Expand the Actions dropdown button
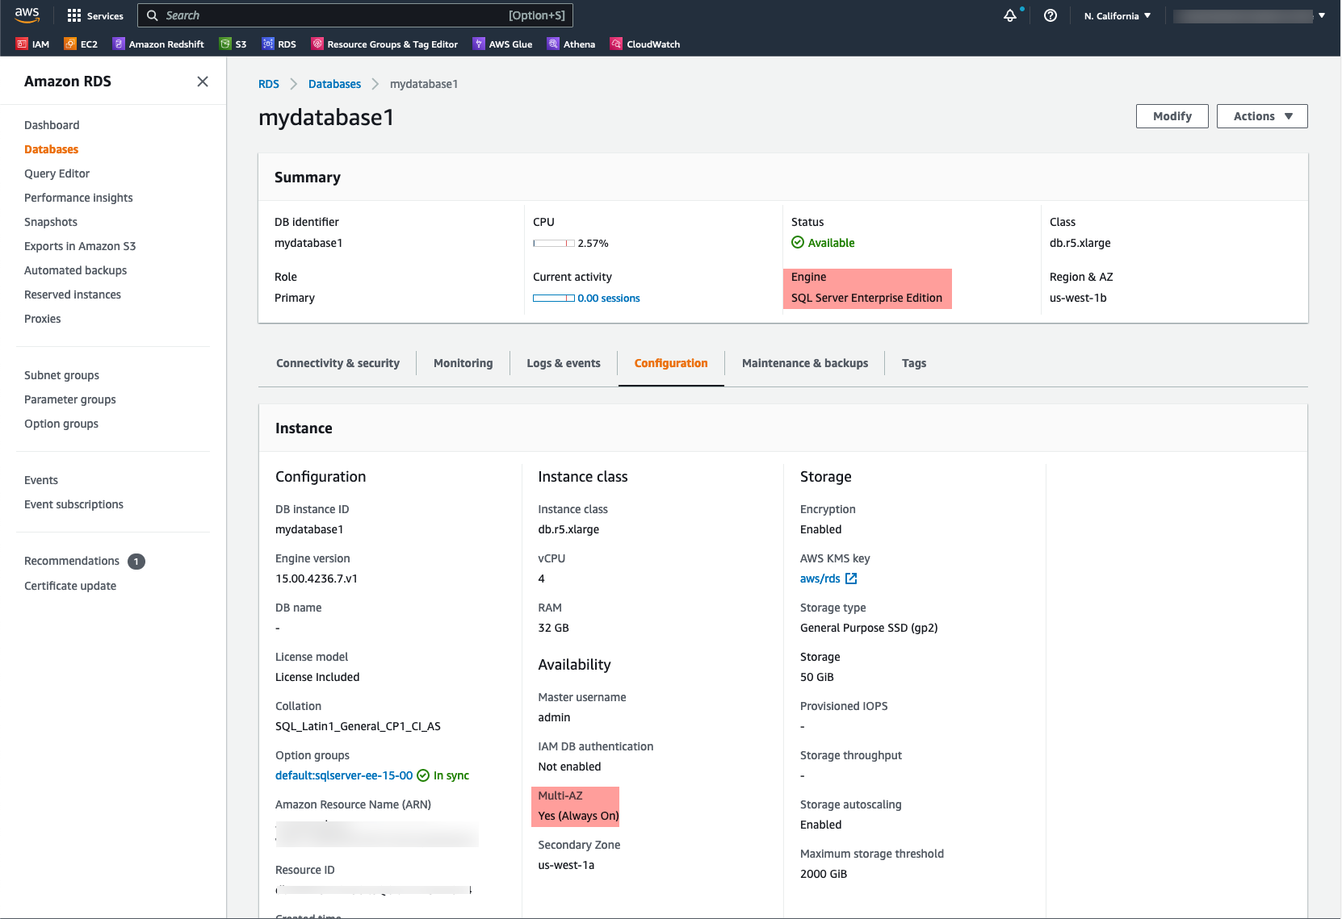 [1262, 116]
